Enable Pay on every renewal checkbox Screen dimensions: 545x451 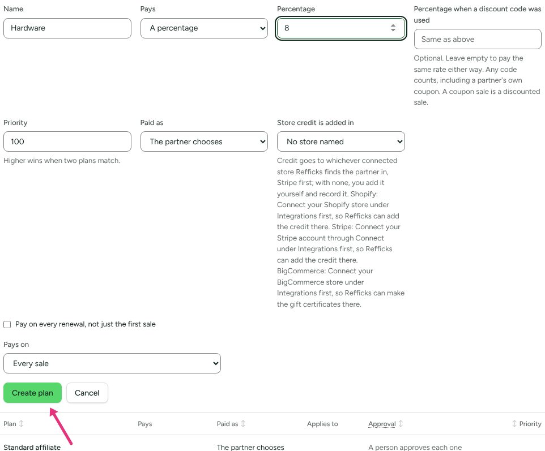[x=7, y=324]
